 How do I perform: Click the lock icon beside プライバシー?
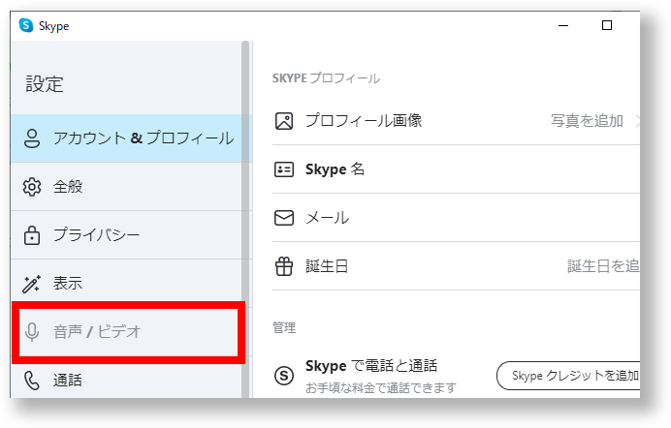(x=32, y=235)
